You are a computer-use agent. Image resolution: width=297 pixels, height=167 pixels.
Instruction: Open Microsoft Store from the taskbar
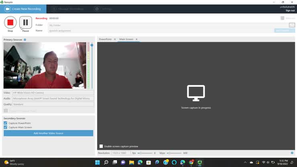148,163
